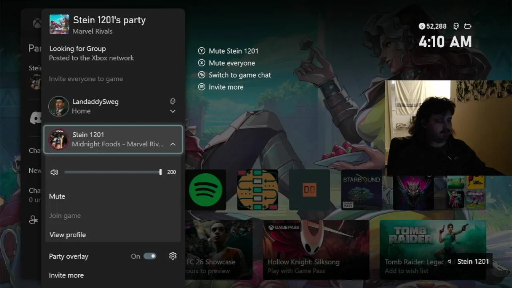Image resolution: width=512 pixels, height=288 pixels.
Task: Click the 4:10 AM clock
Action: (x=445, y=42)
